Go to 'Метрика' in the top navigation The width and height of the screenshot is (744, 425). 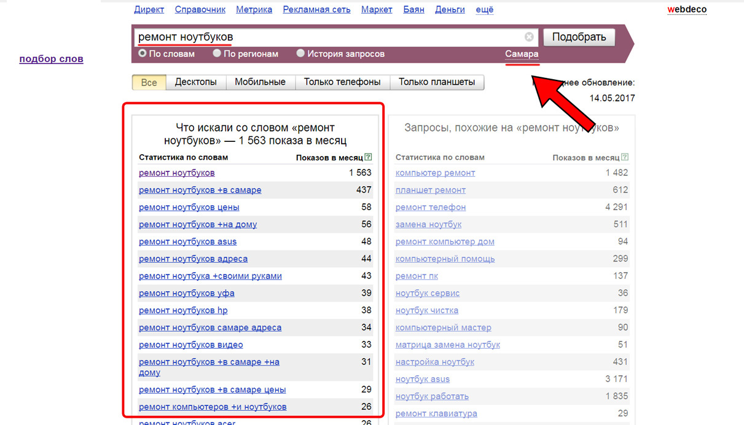click(x=254, y=9)
